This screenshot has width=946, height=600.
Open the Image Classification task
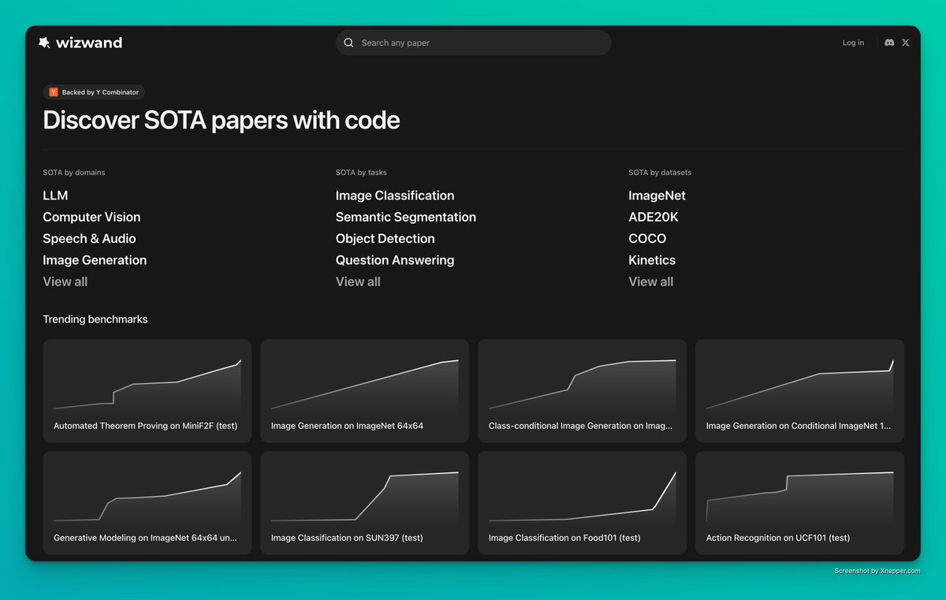click(395, 196)
